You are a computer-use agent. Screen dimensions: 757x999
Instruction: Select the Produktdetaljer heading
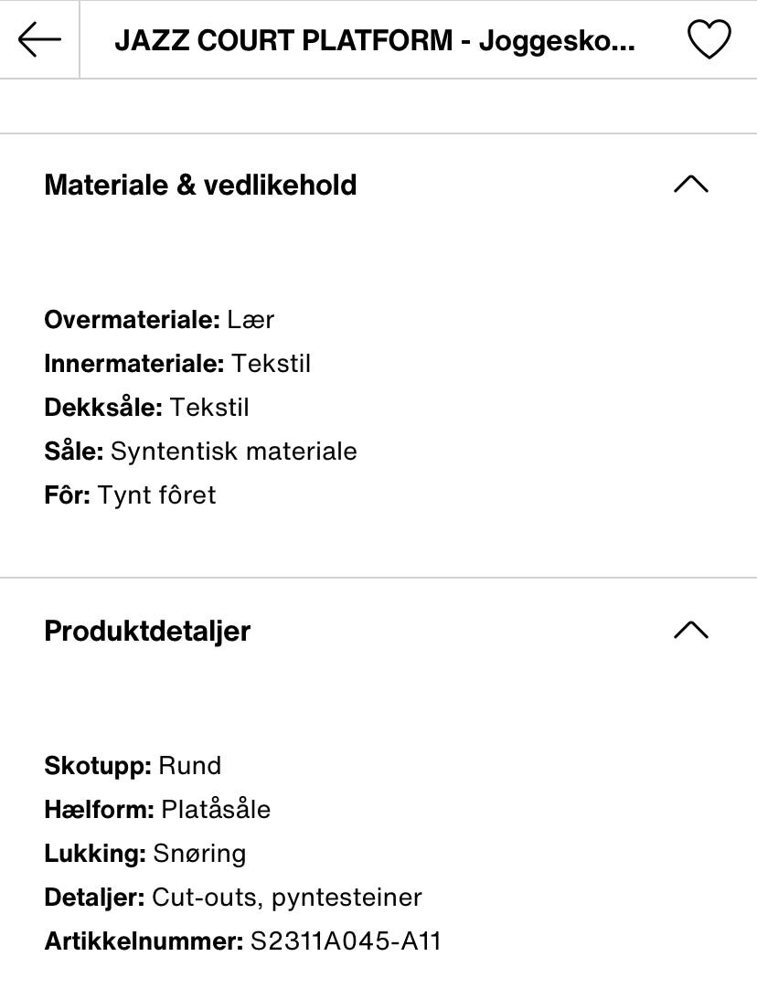coord(146,630)
